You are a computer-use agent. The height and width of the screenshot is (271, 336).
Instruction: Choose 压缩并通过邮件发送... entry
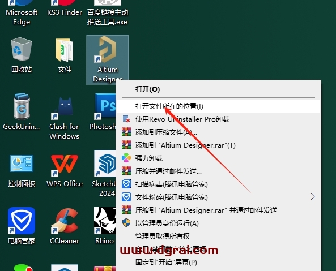[218, 171]
